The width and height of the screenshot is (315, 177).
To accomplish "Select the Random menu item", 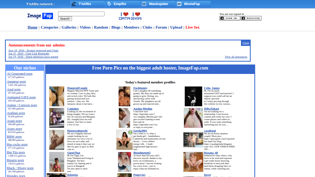I will tap(101, 27).
